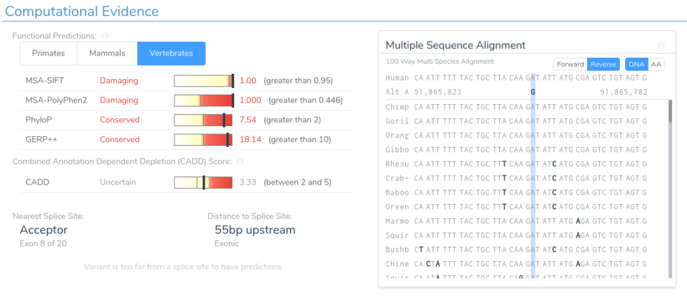687x298 pixels.
Task: Click the MSA-PolyPhen2 score bar
Action: click(204, 101)
